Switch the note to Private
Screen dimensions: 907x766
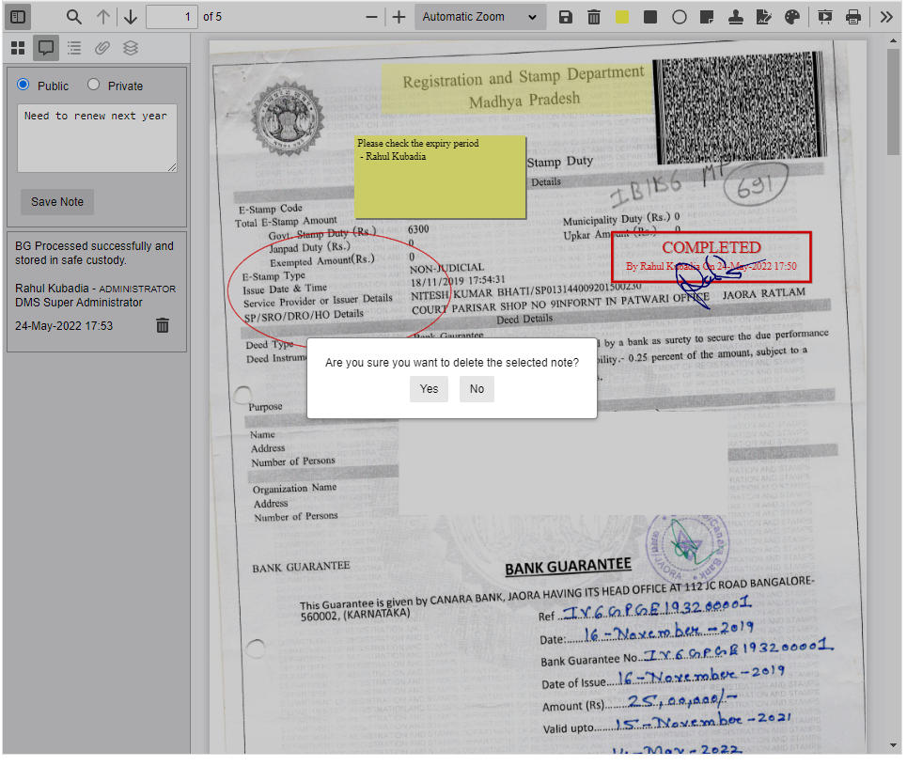click(x=93, y=85)
